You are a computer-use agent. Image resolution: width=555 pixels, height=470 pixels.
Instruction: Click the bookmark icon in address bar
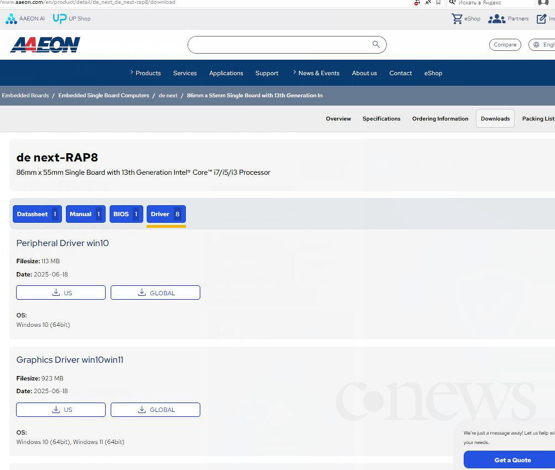coord(438,2)
